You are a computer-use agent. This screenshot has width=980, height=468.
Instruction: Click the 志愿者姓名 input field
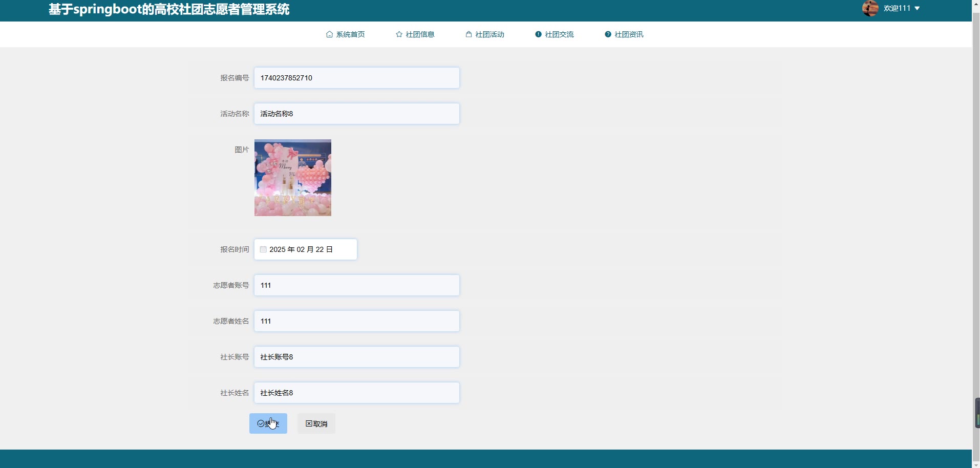pyautogui.click(x=357, y=321)
